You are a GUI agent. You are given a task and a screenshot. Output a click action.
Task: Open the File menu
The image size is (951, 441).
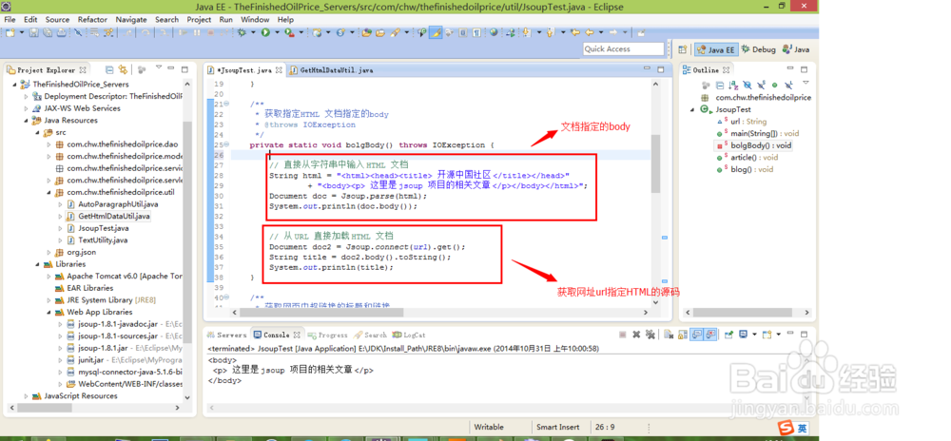click(x=10, y=19)
